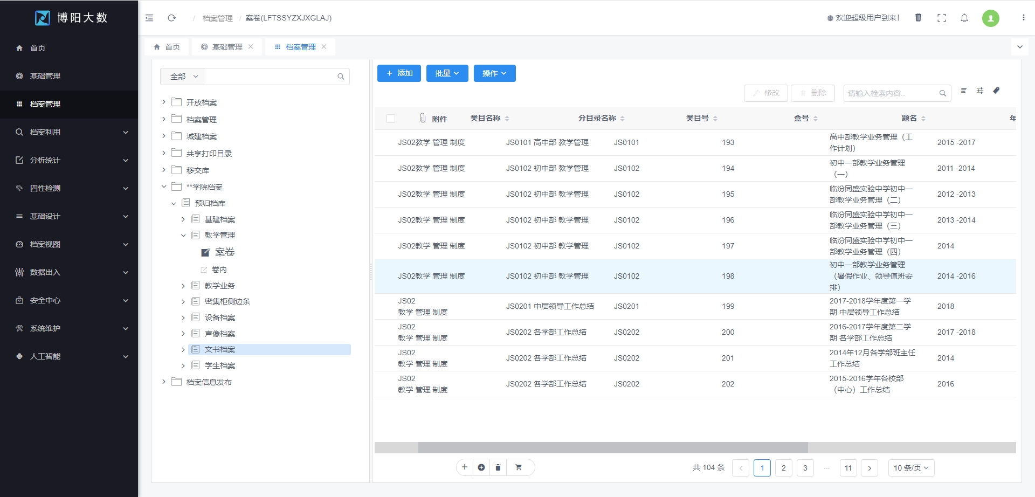This screenshot has width=1035, height=497.
Task: Switch to the 基础管理 tab
Action: click(227, 47)
